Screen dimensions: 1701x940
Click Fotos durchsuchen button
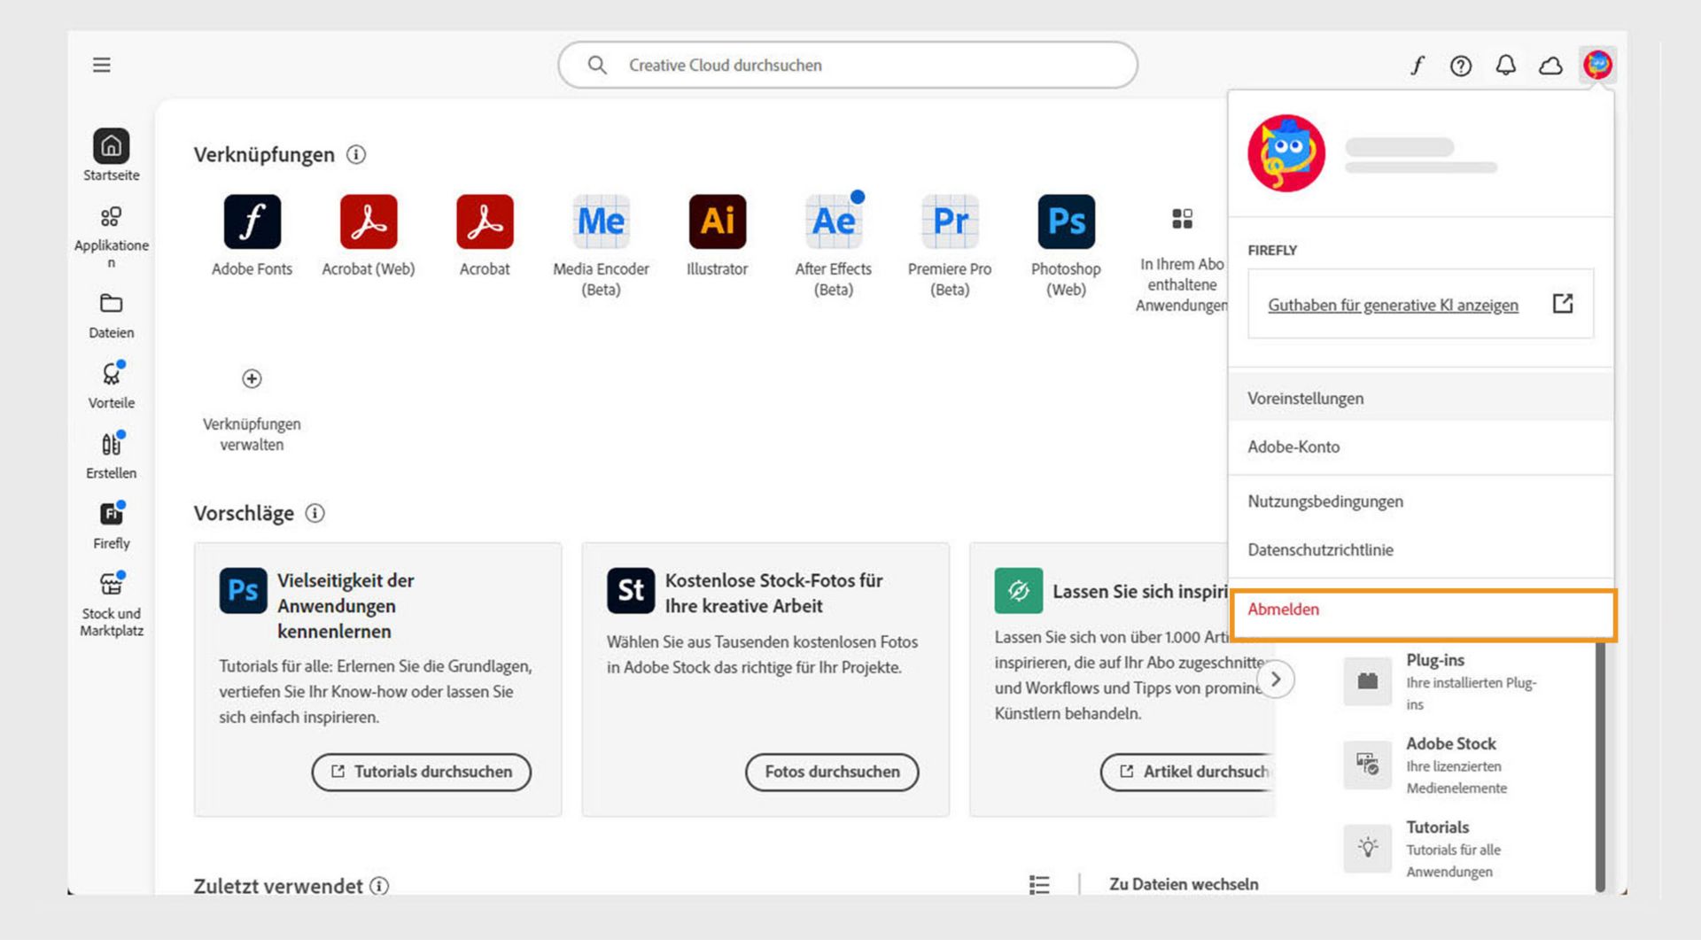point(832,772)
